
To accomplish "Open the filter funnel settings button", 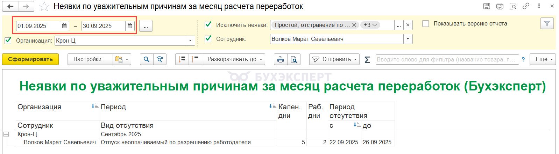I will tap(547, 23).
